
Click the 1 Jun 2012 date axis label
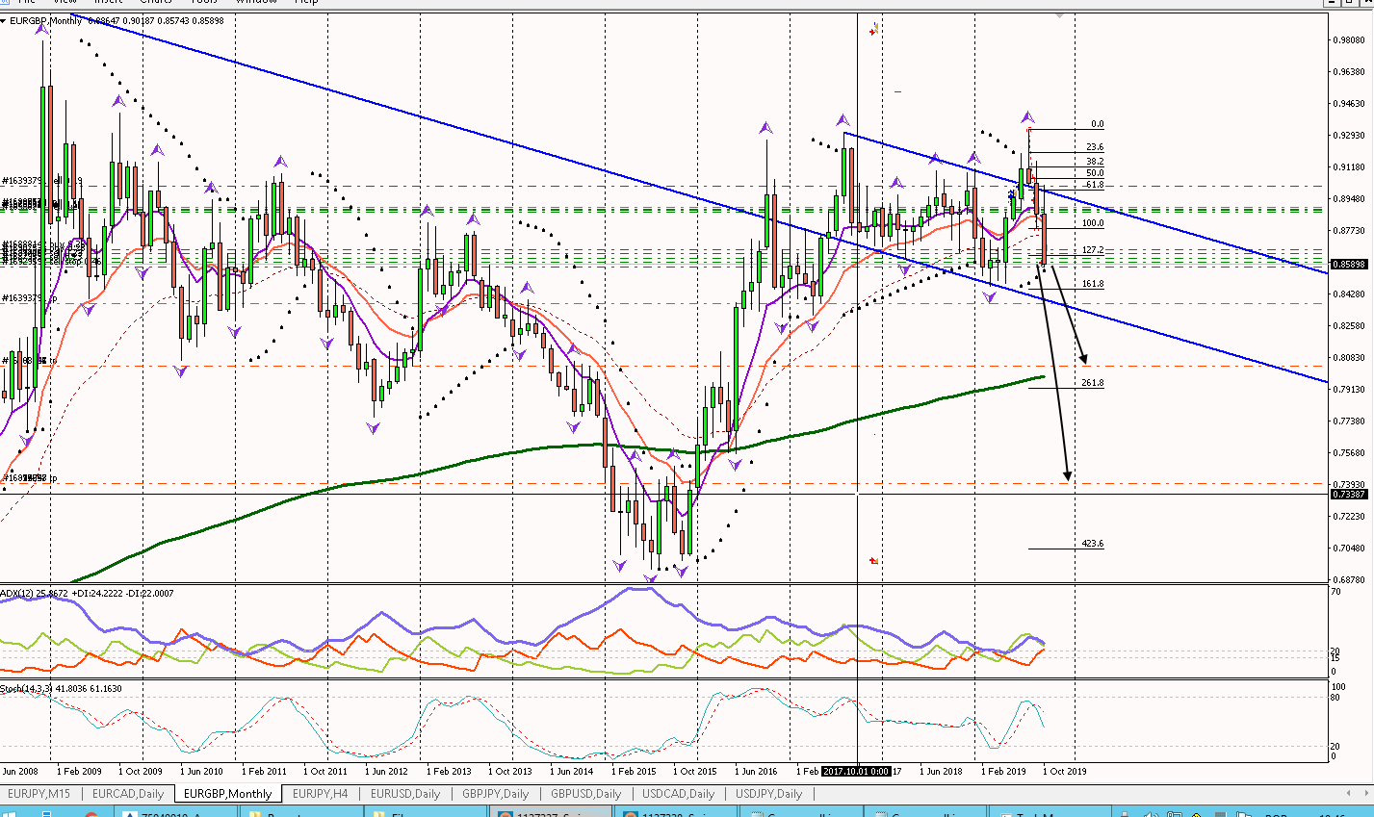386,771
